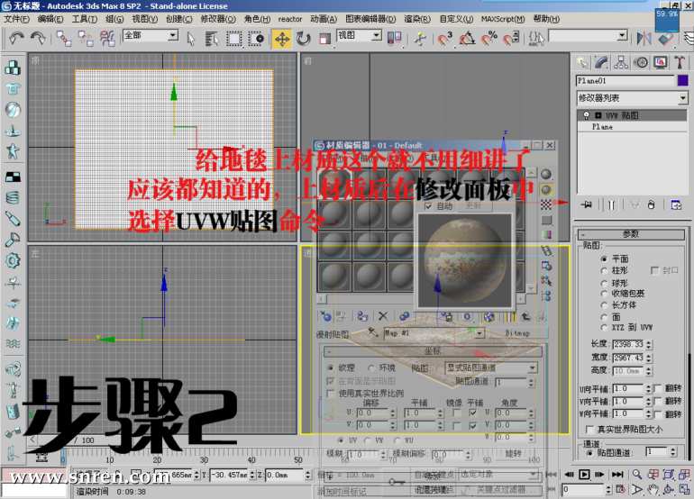
Task: Activate the Select and Move tool
Action: coord(282,39)
